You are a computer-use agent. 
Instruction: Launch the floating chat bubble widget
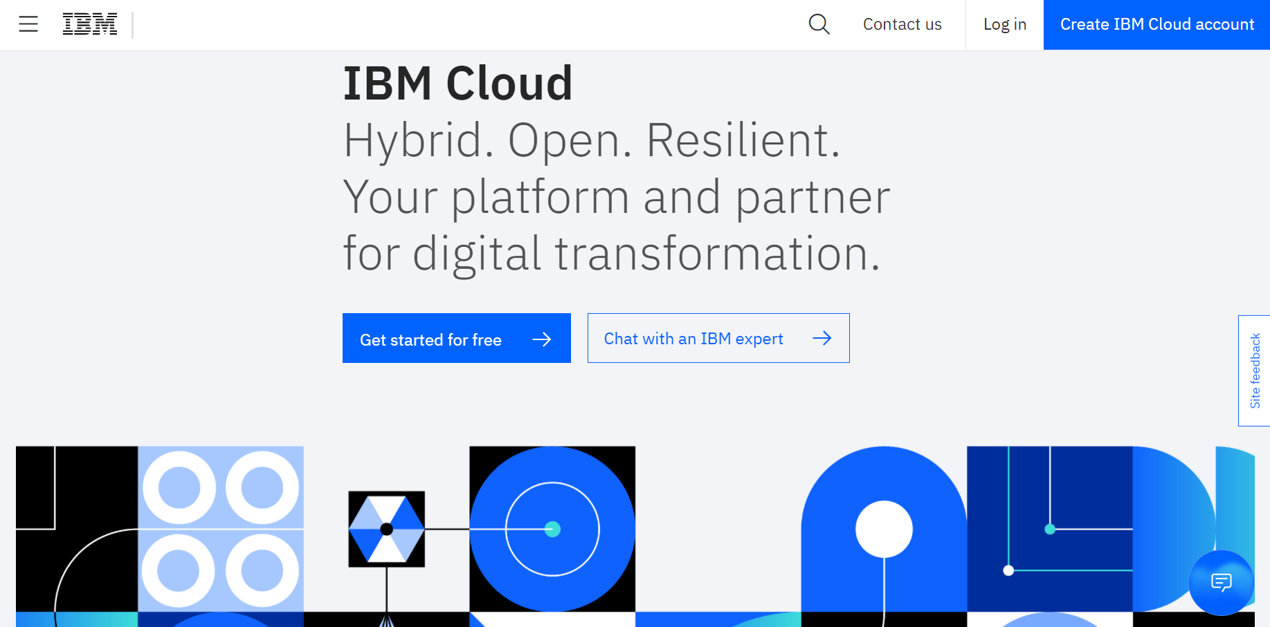[x=1221, y=583]
